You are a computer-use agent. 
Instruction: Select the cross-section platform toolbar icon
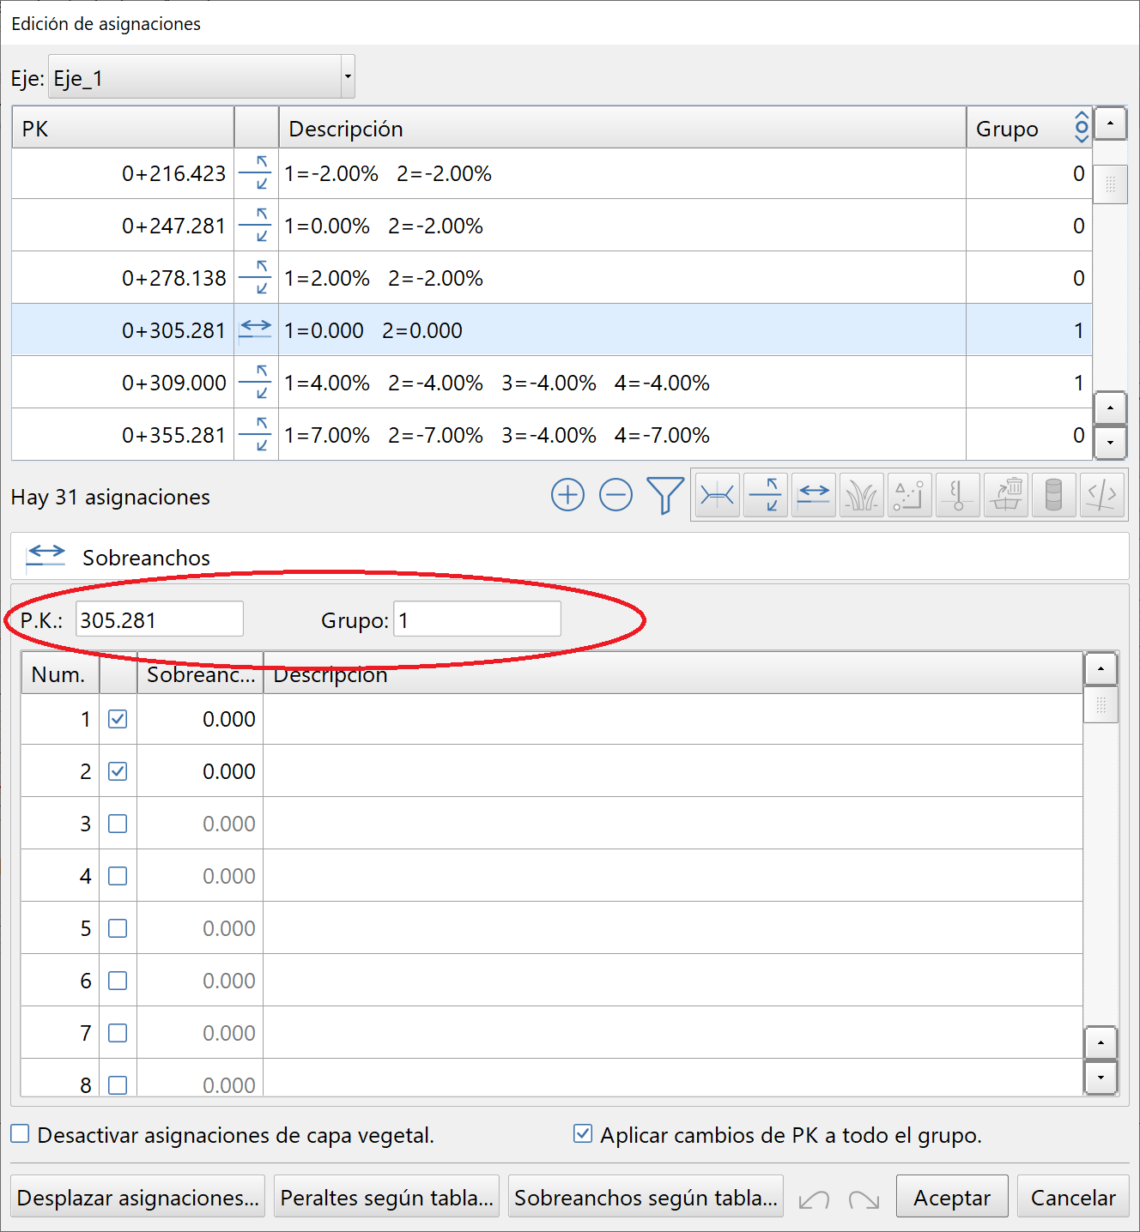(717, 495)
